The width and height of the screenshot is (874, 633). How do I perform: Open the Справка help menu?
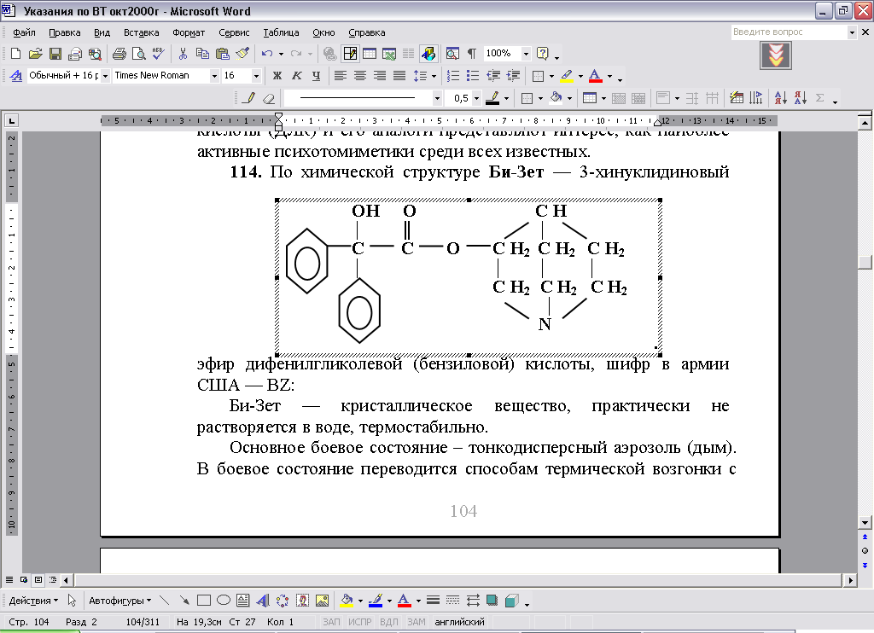tap(367, 32)
